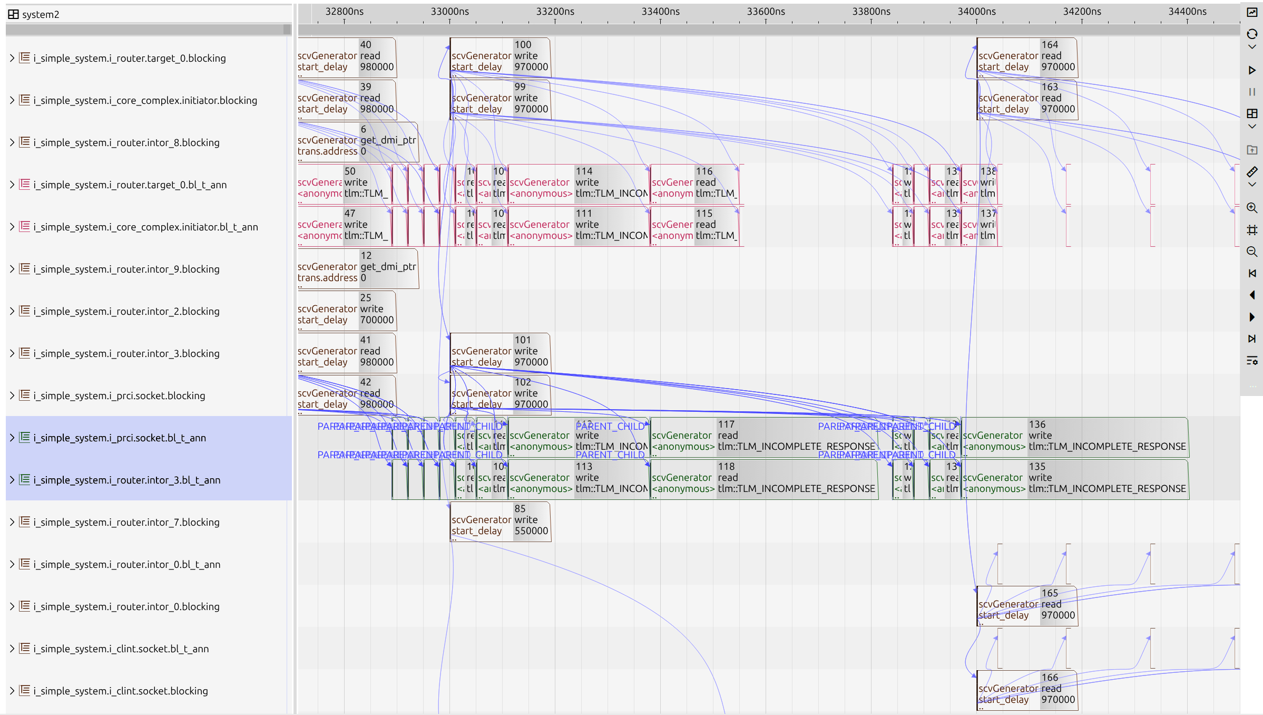The image size is (1263, 715).
Task: Click the chart view icon at the toolbar top
Action: 1252,12
